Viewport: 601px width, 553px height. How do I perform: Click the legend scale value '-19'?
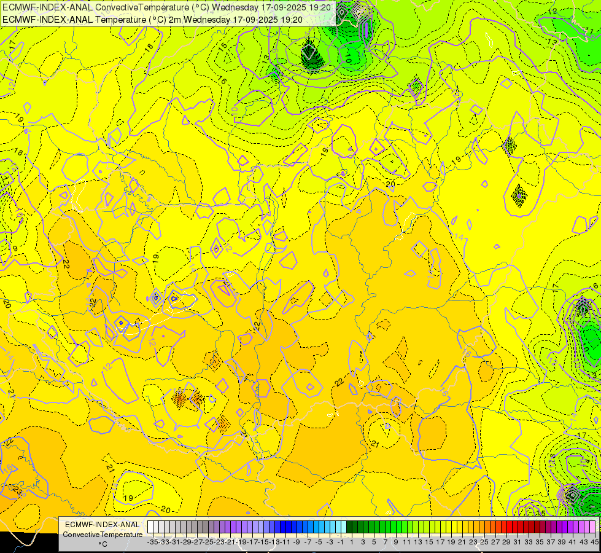coord(241,543)
